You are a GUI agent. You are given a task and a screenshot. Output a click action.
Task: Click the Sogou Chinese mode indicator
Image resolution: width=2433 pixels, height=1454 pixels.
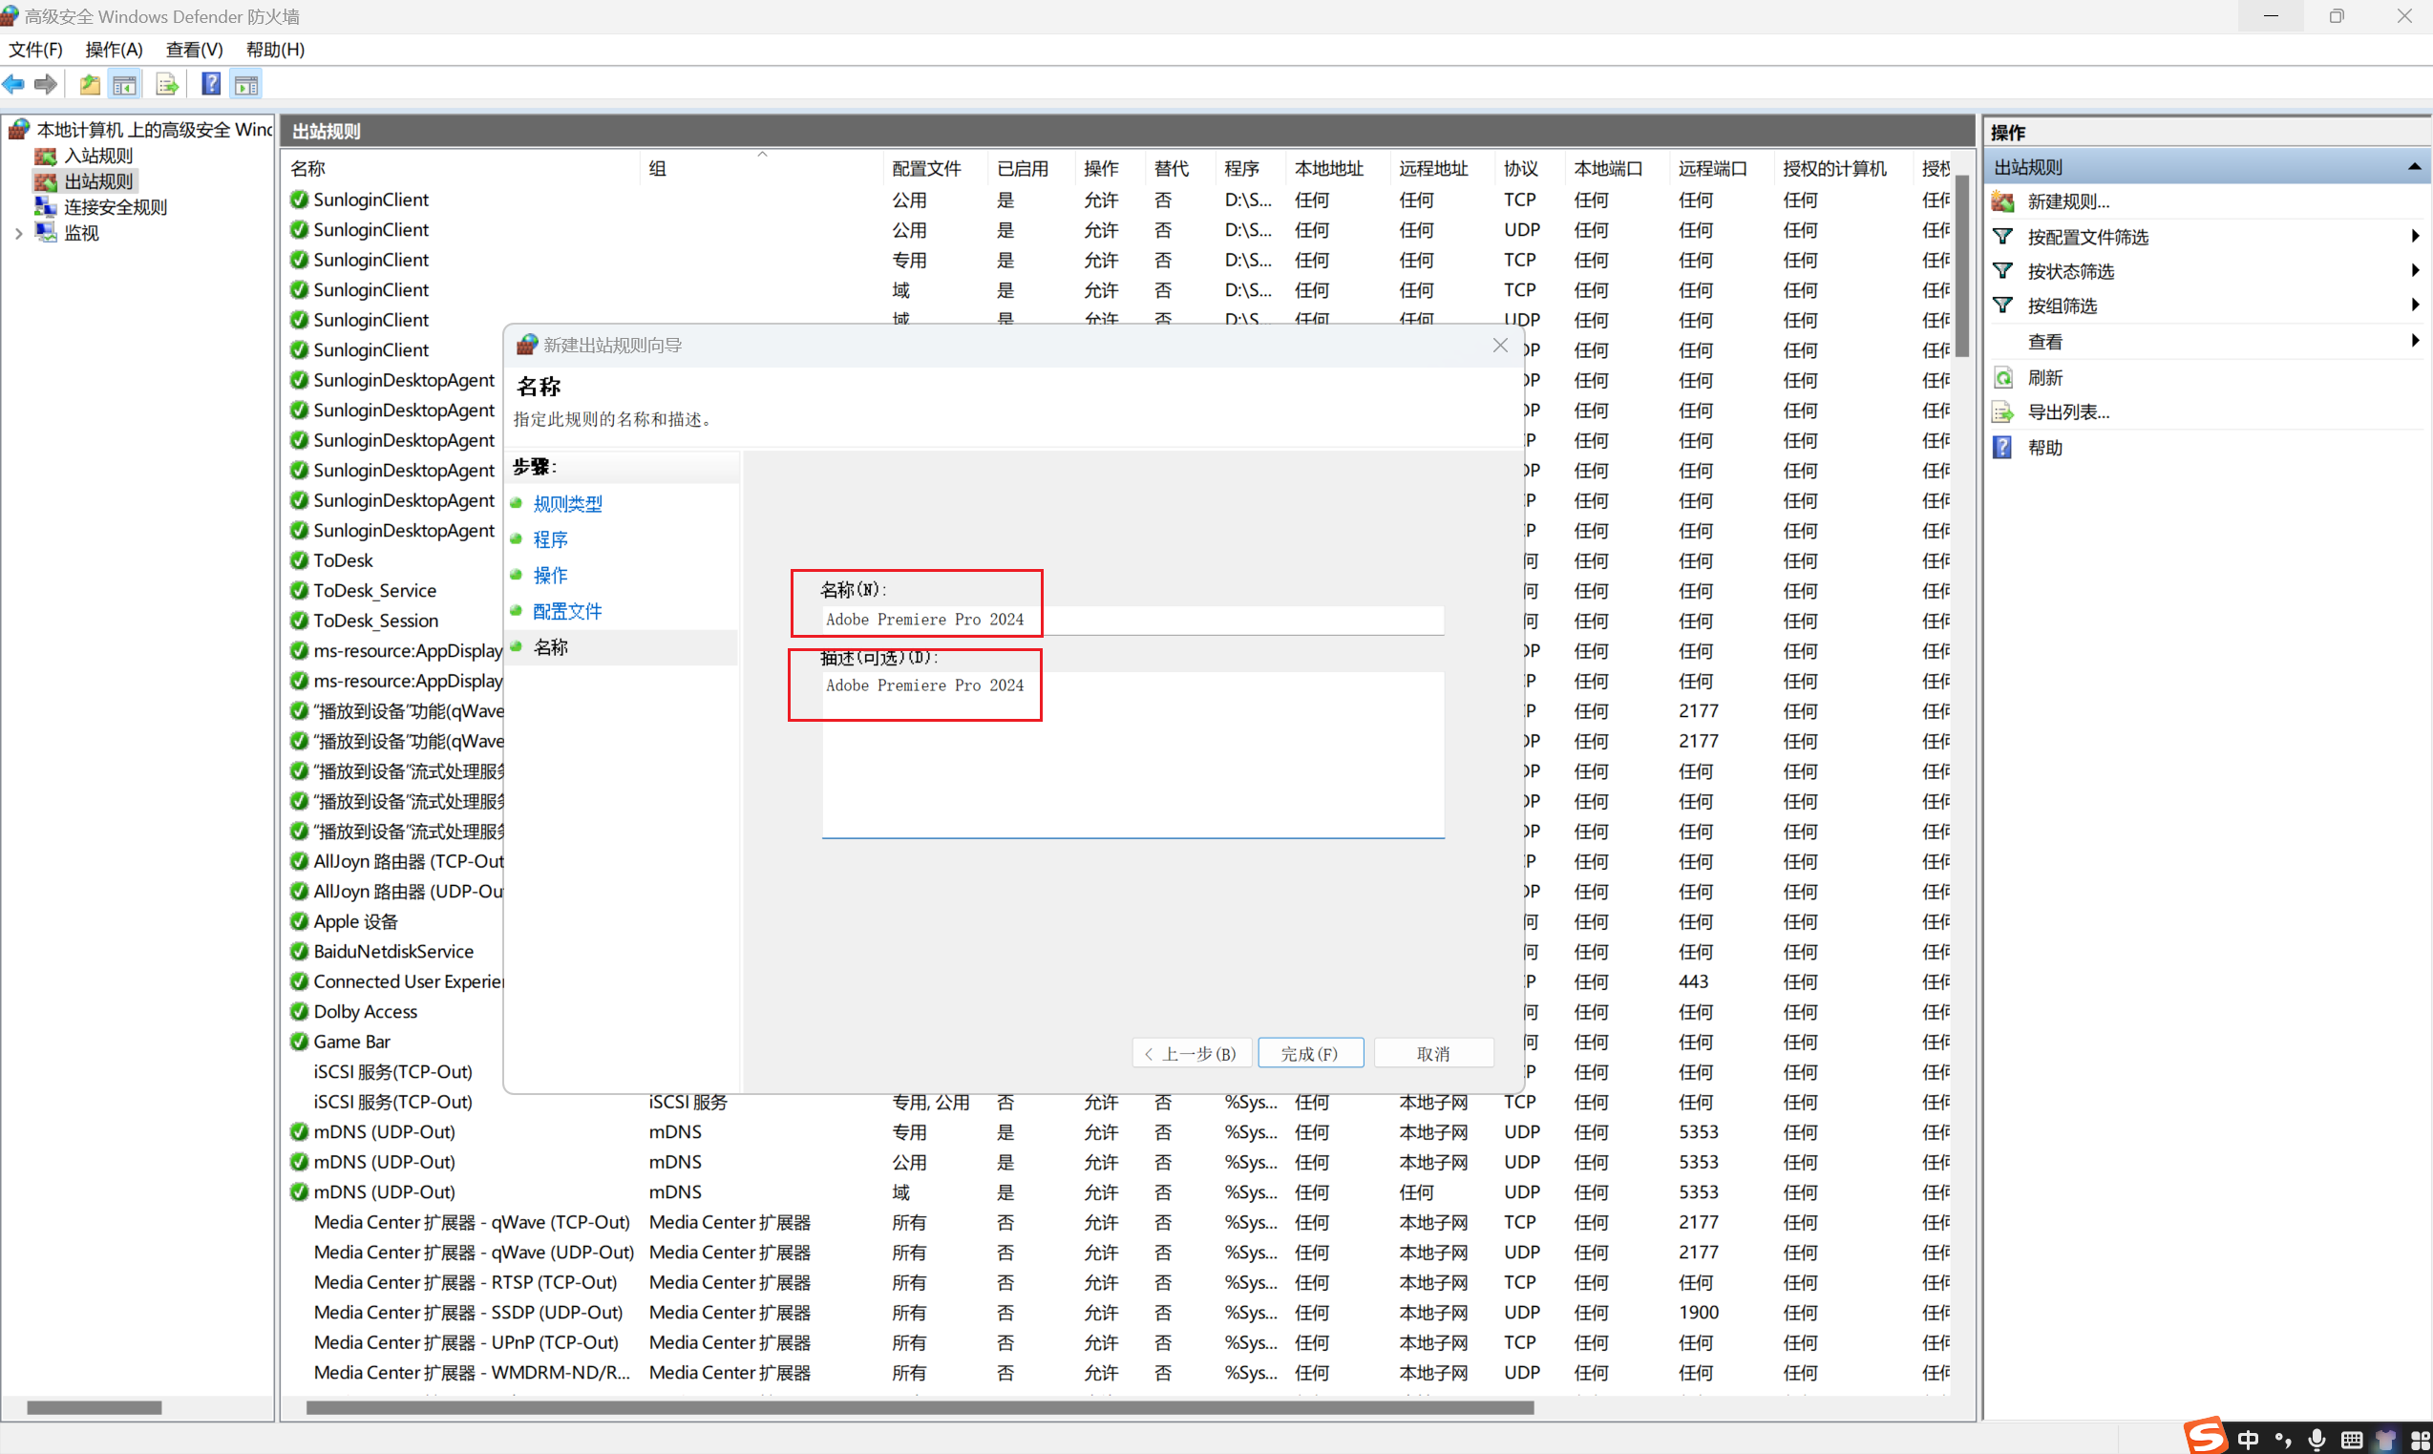[x=2249, y=1440]
